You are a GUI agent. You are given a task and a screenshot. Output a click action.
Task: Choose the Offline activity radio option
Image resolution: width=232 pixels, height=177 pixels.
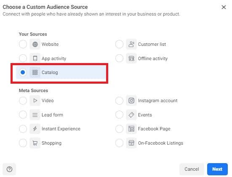click(119, 58)
